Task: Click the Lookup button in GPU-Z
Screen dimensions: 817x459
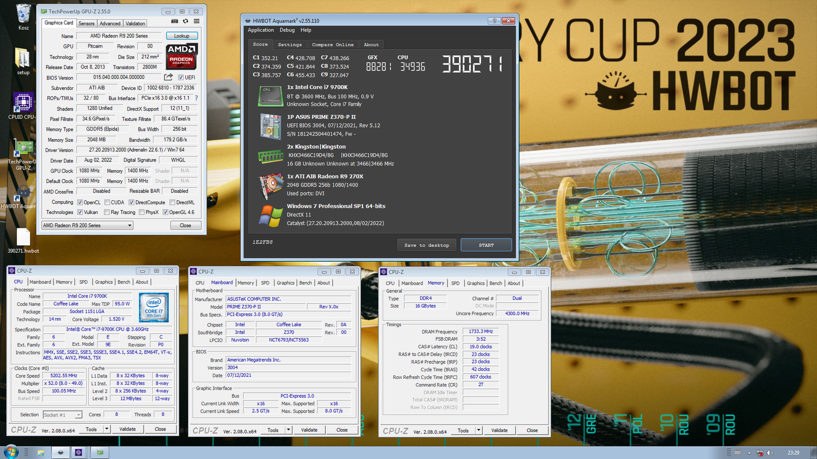Action: tap(182, 36)
